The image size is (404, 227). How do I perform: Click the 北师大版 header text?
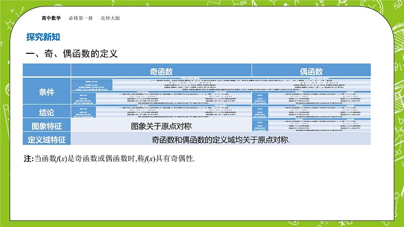click(x=110, y=18)
